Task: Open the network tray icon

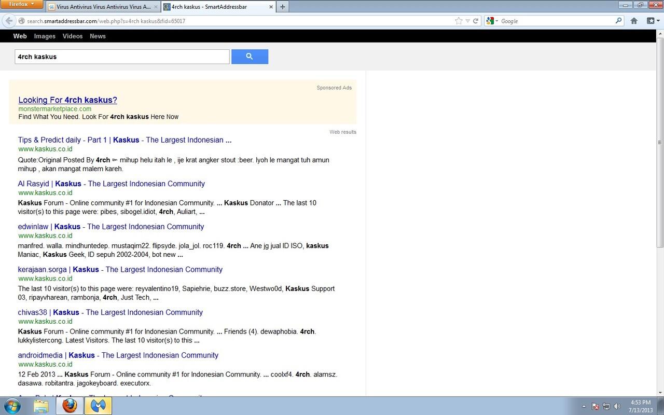Action: tap(606, 406)
